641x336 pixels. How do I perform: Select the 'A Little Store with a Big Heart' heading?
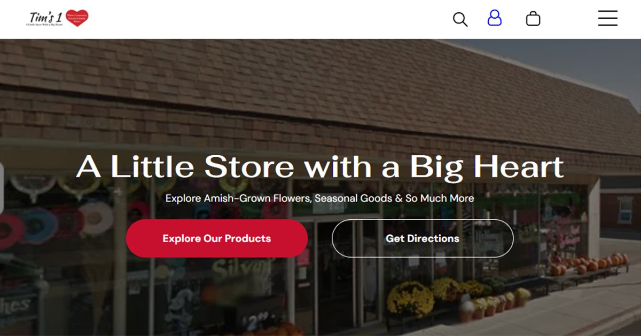(x=320, y=166)
